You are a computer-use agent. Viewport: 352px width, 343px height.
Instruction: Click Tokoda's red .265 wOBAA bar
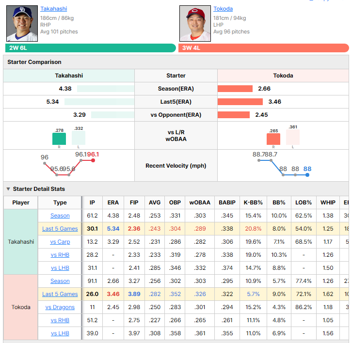coord(273,139)
